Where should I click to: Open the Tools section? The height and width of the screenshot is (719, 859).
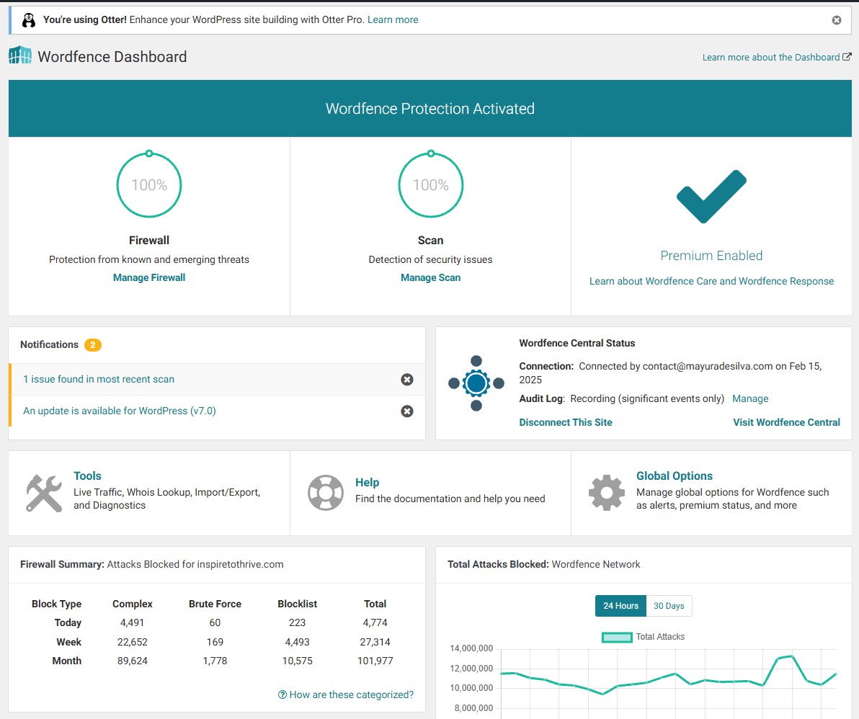tap(87, 476)
